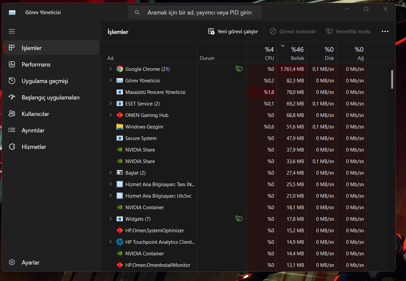The height and width of the screenshot is (281, 406).
Task: Click gear icon of Hizmet Ana Bilgisayarı: Tanı İlk
Action: coord(120,184)
